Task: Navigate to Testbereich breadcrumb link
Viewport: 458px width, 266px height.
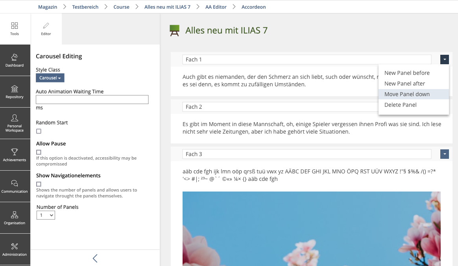Action: pos(85,7)
